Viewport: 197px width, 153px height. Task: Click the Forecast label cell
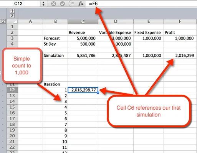(x=55, y=38)
